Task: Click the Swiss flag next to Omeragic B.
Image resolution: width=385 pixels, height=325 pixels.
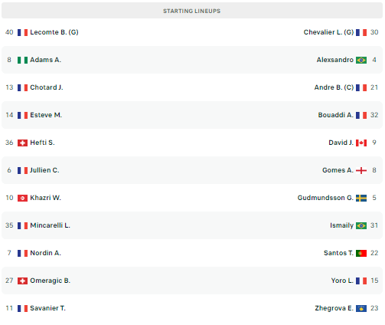Action: tap(22, 281)
